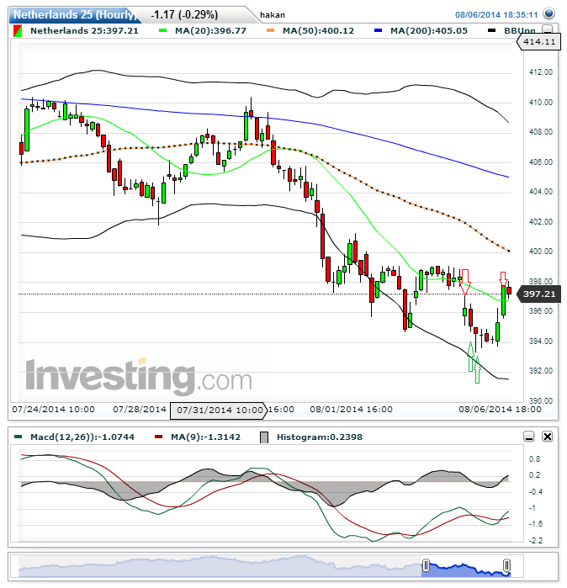Viewport: 567px width, 588px height.
Task: Click the MA(9):-1.3142 legend label
Action: [205, 437]
